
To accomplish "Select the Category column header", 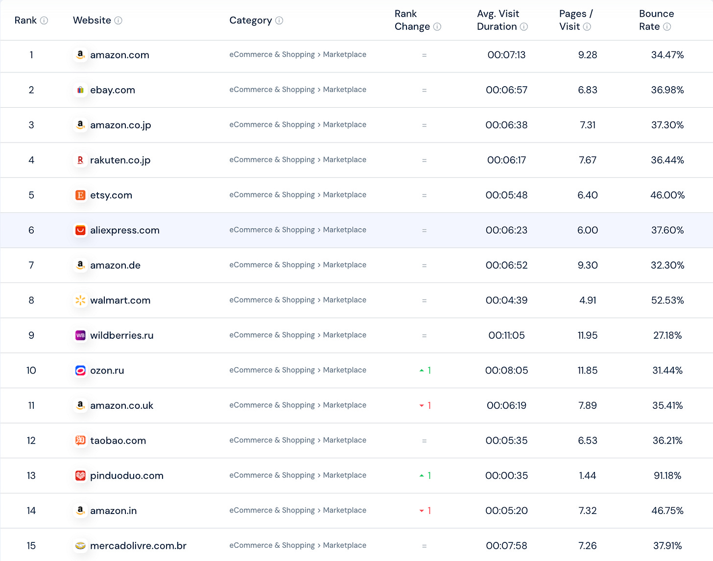I will tap(251, 21).
